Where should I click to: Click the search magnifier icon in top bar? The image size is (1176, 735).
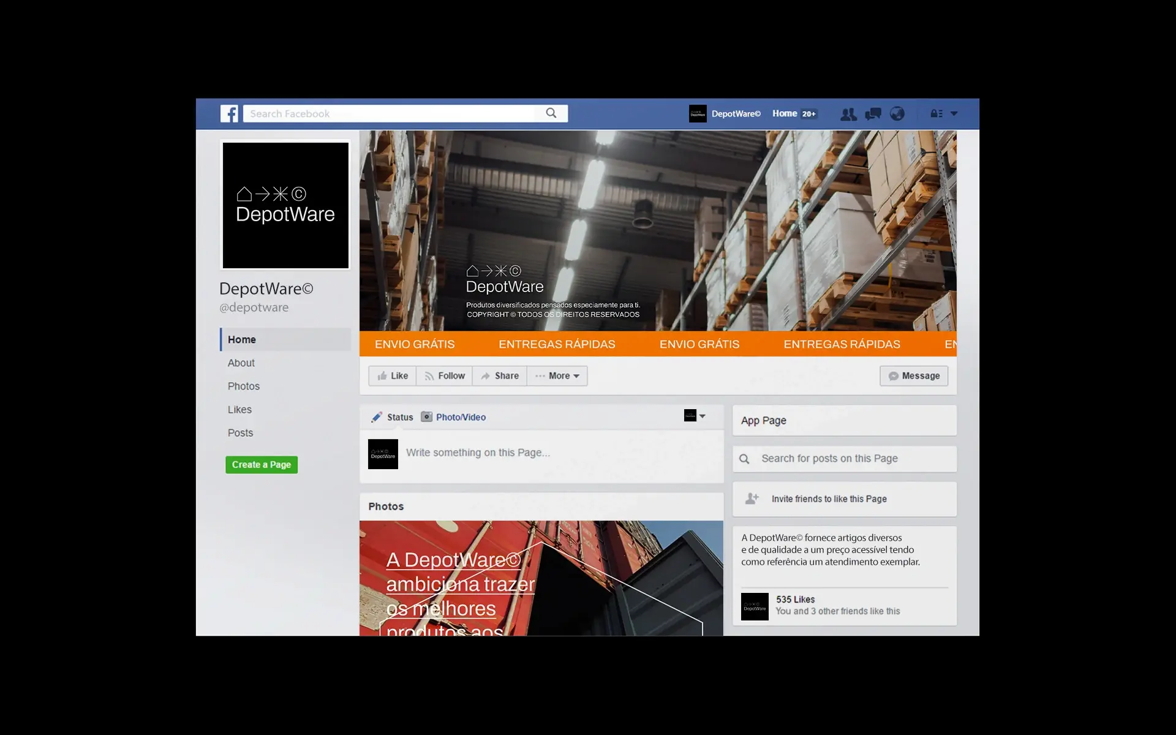pos(551,113)
